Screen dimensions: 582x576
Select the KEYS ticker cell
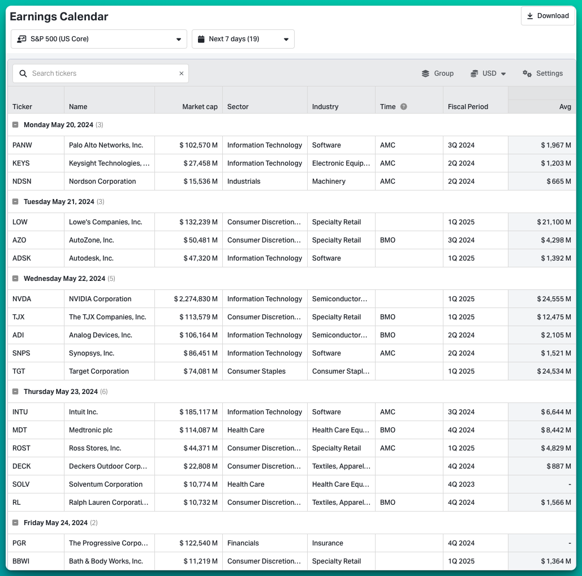coord(36,163)
